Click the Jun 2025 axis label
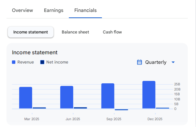The height and width of the screenshot is (127, 196). tap(73, 119)
